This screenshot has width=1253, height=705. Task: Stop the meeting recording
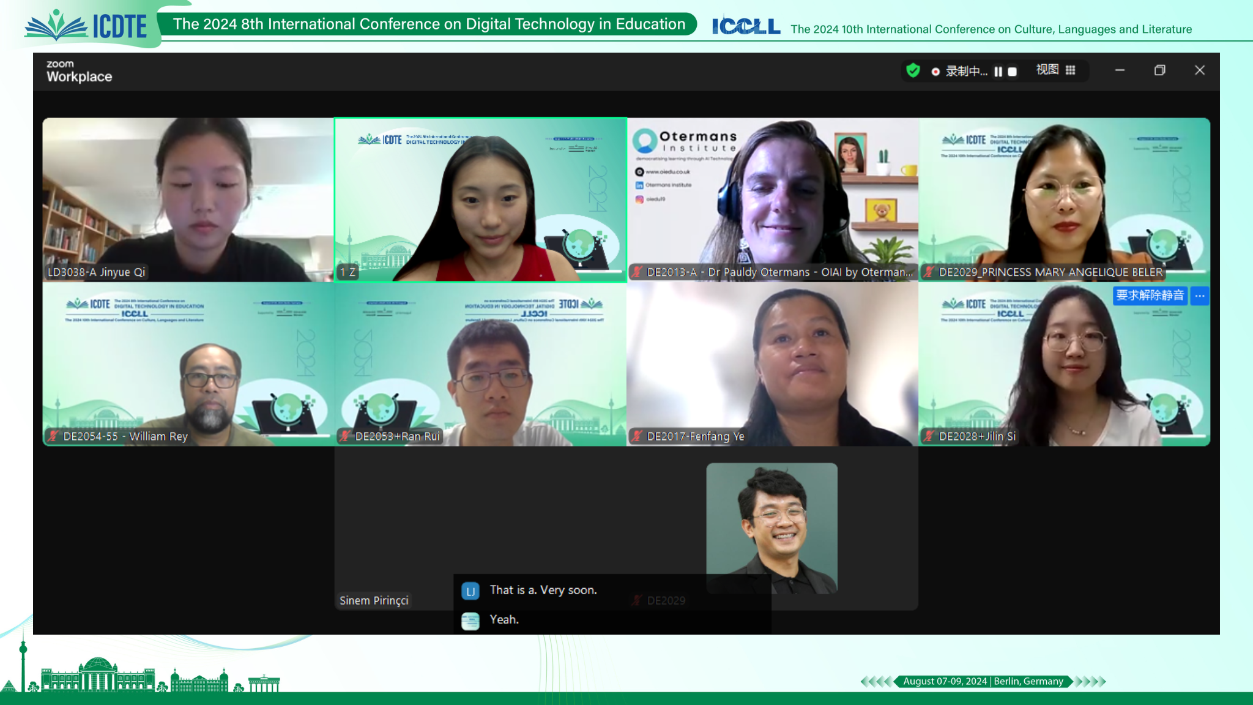[1012, 72]
